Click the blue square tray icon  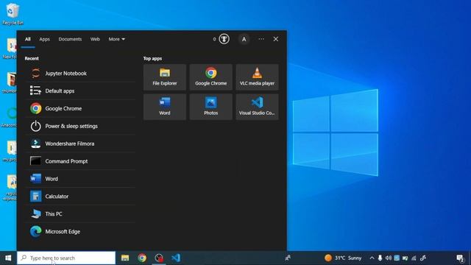coord(397,258)
